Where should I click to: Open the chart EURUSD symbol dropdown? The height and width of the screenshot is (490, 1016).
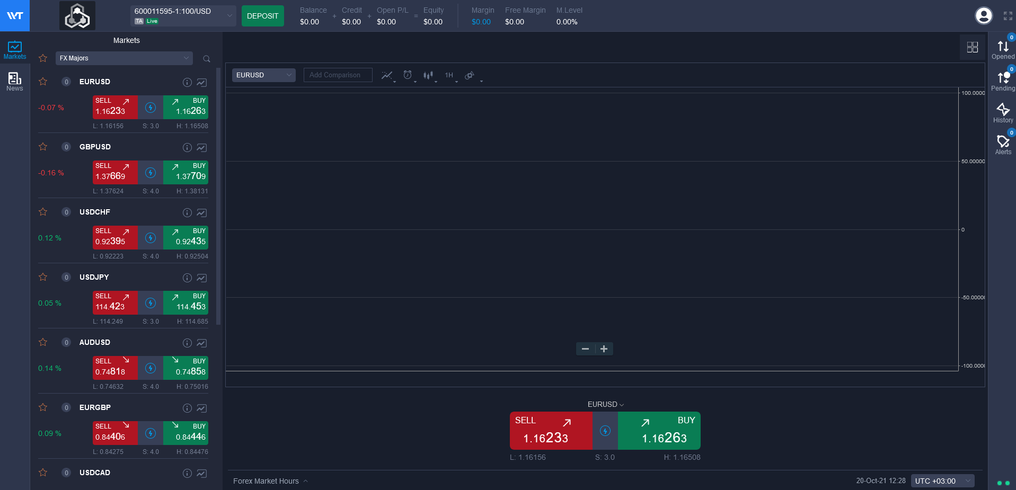point(263,75)
